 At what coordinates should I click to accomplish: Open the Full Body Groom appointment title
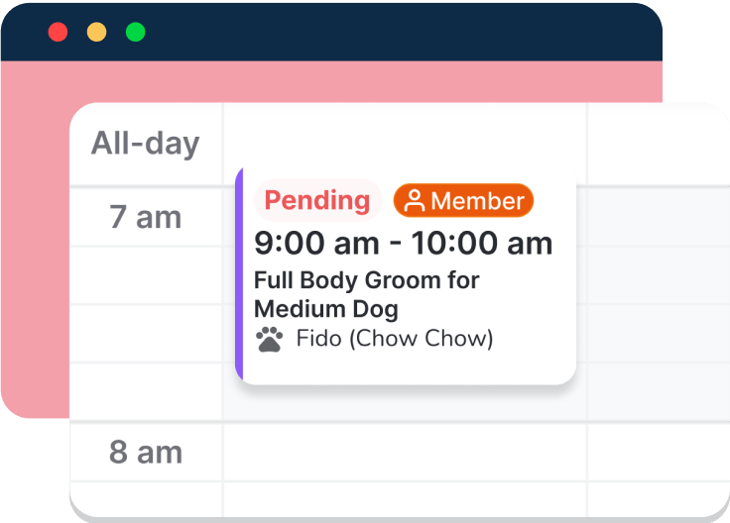click(x=366, y=294)
